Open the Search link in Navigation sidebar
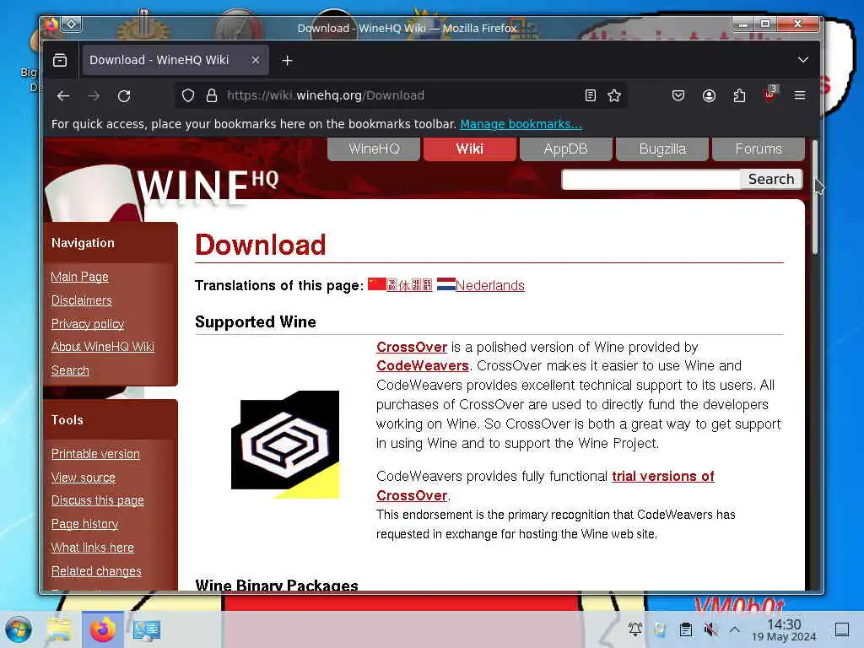 coord(70,370)
